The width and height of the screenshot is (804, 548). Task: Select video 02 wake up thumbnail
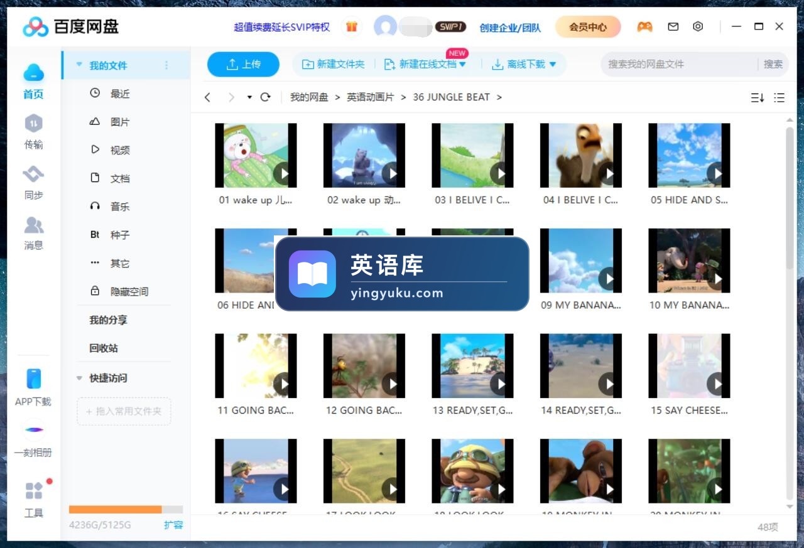point(364,155)
